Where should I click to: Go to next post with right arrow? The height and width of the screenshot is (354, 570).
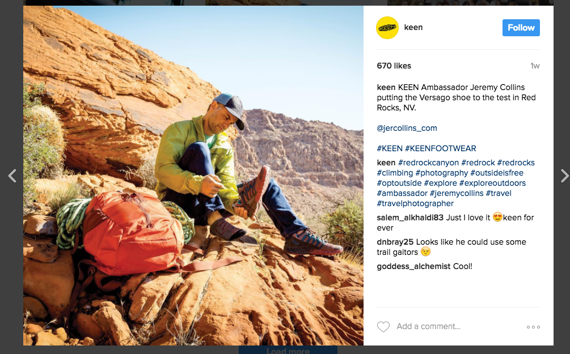coord(564,176)
